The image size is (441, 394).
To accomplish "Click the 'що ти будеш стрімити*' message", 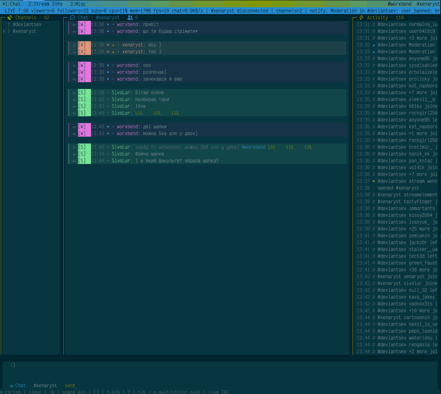I will click(x=170, y=31).
